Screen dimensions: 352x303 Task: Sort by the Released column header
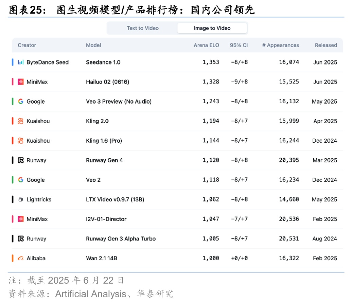[x=326, y=45]
